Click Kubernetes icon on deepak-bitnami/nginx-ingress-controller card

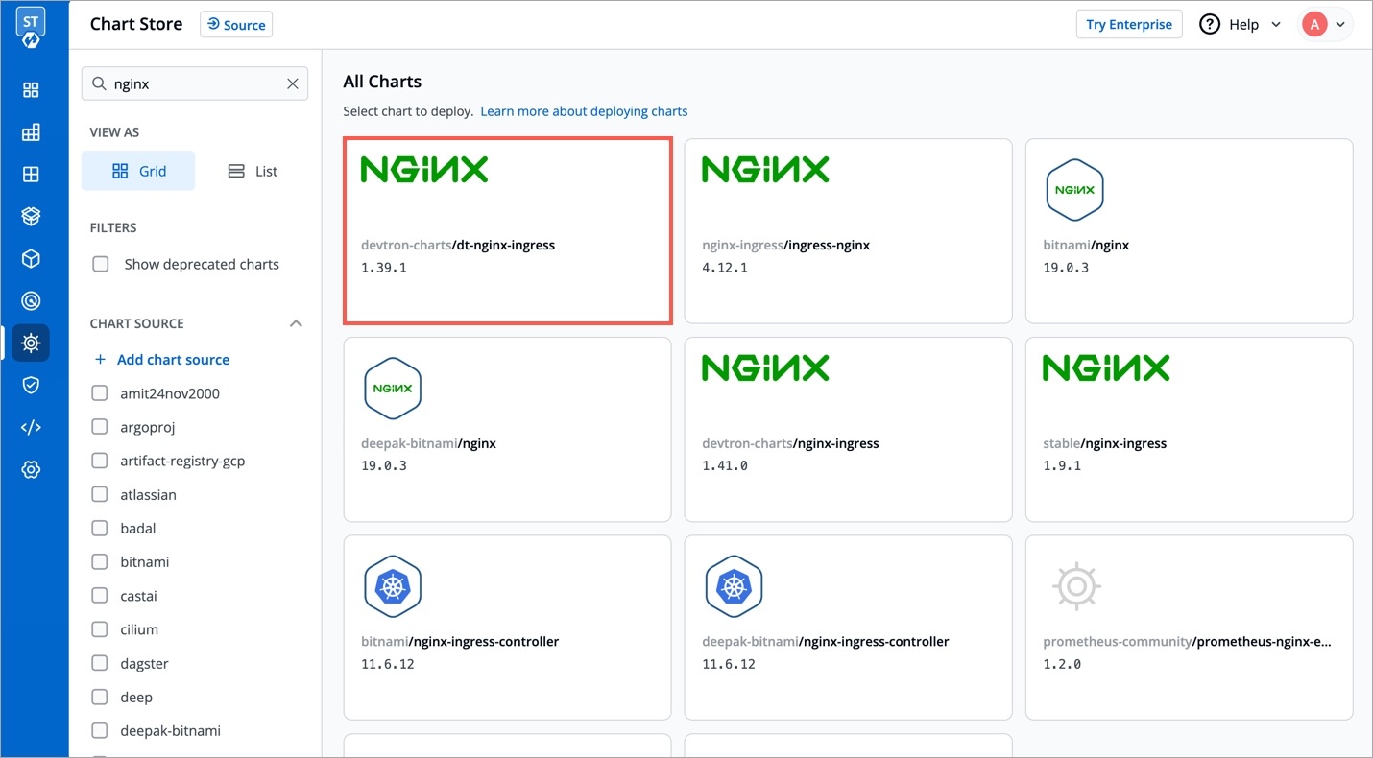pyautogui.click(x=734, y=586)
